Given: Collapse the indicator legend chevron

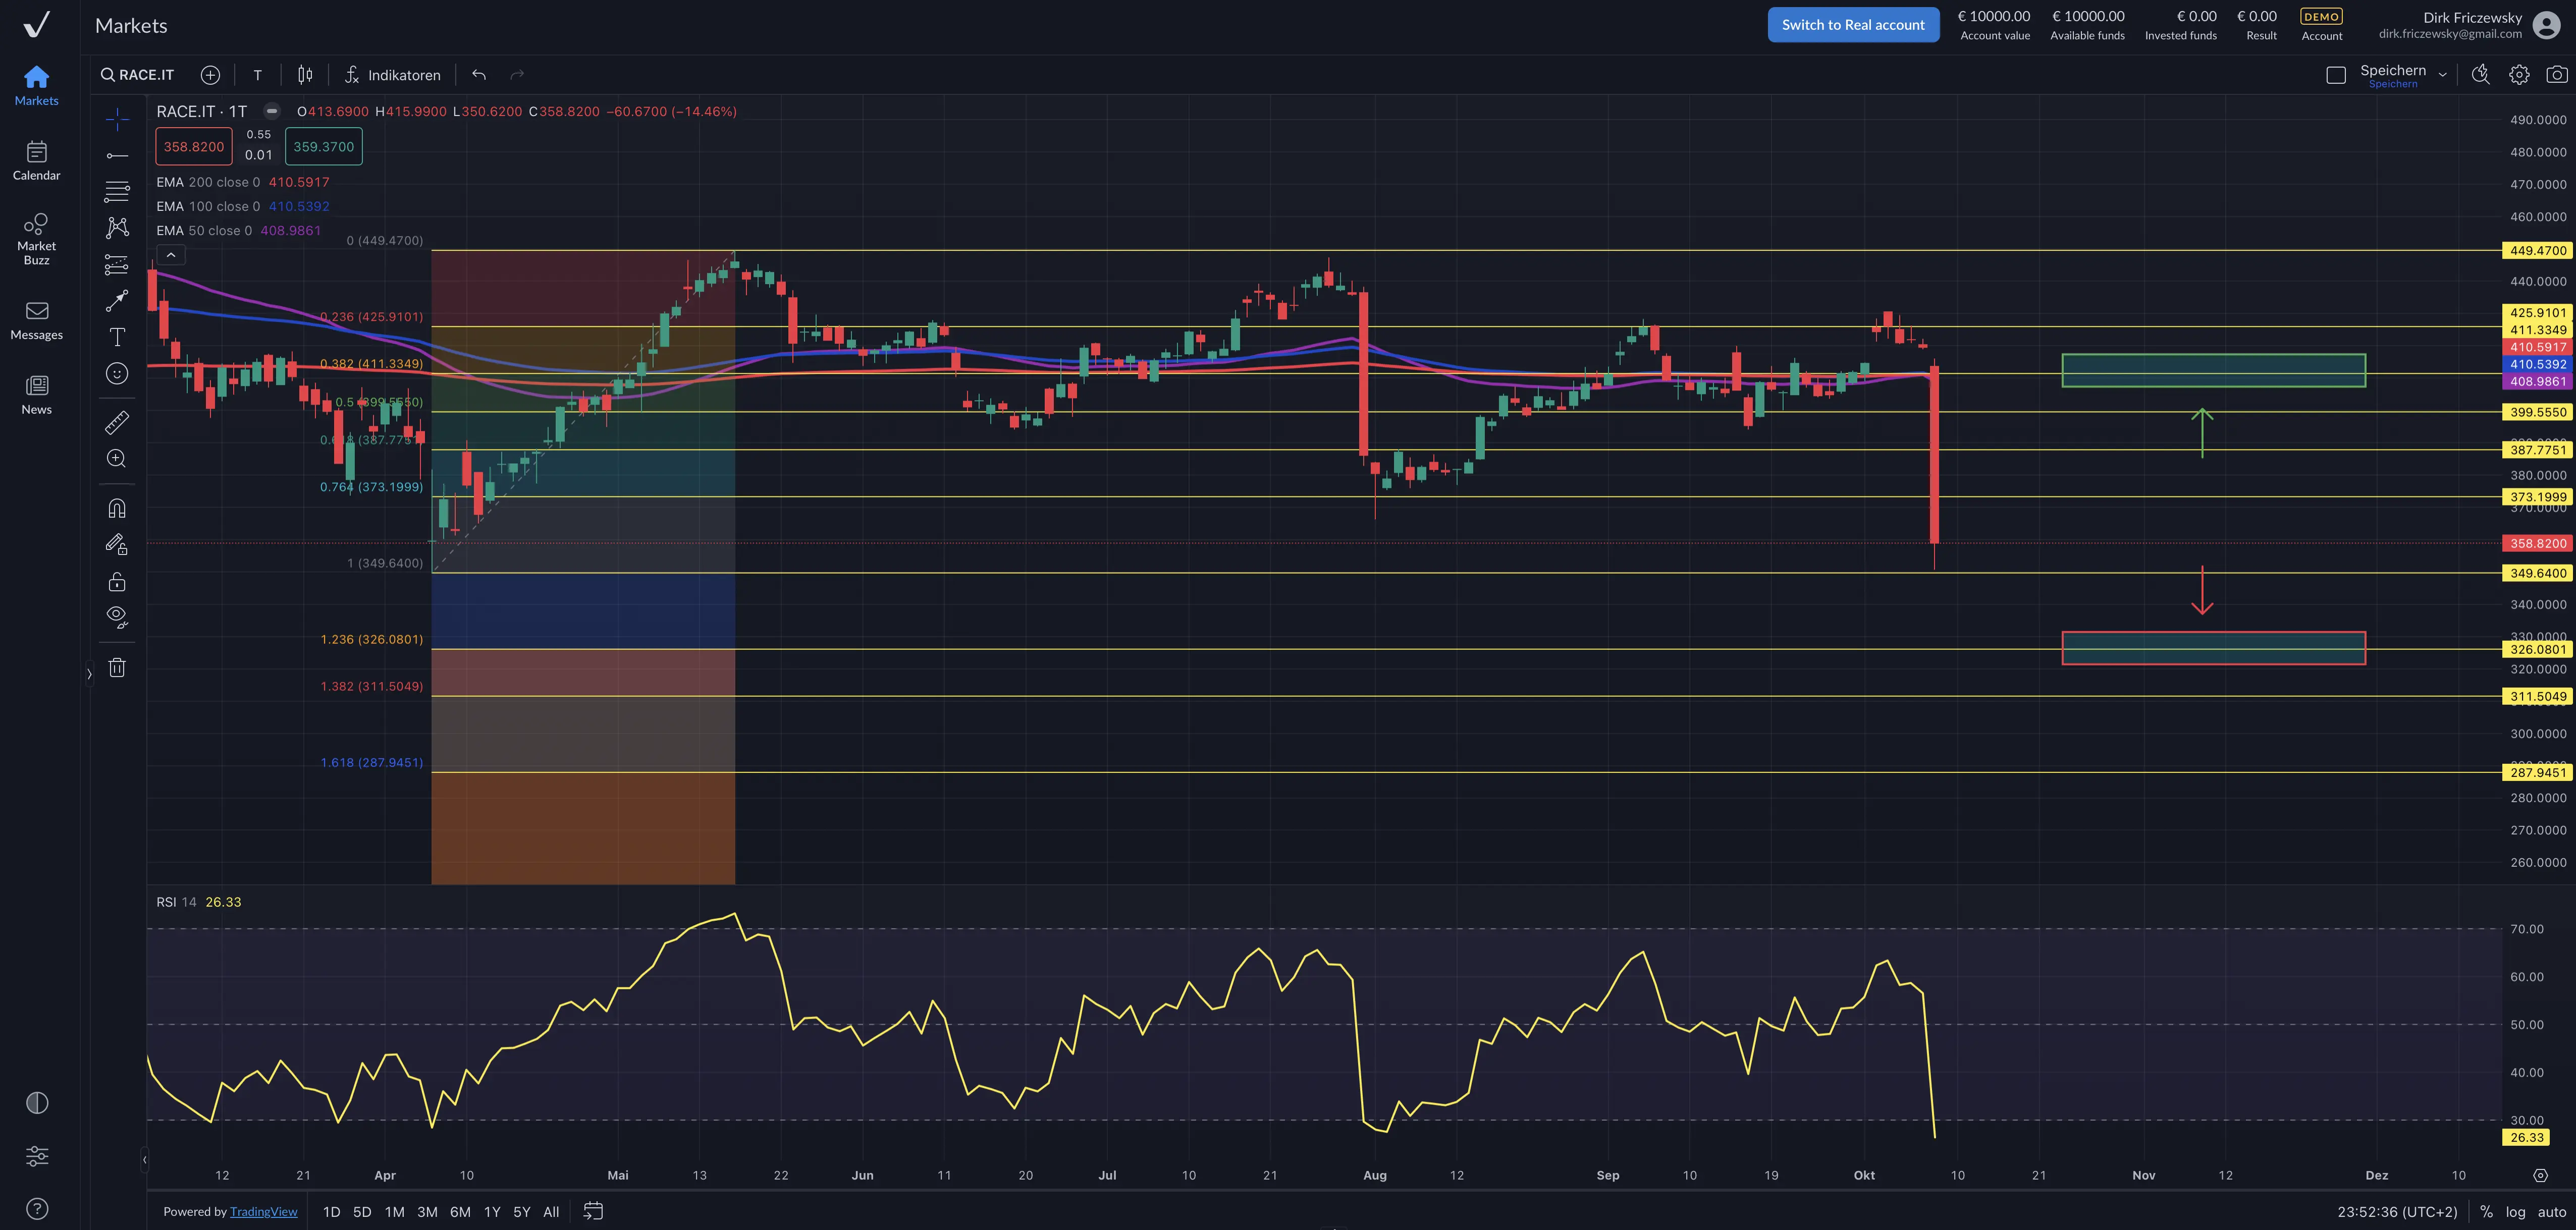Looking at the screenshot, I should point(171,256).
